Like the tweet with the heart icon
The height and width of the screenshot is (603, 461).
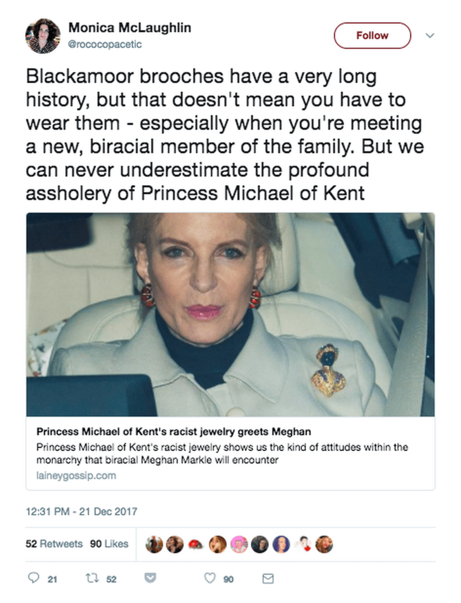210,578
